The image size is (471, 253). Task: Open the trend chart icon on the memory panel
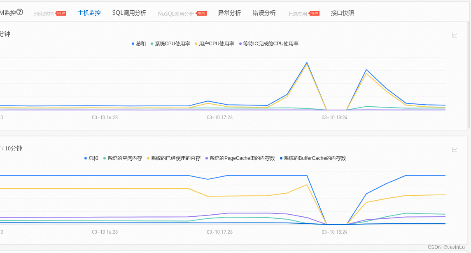click(455, 150)
